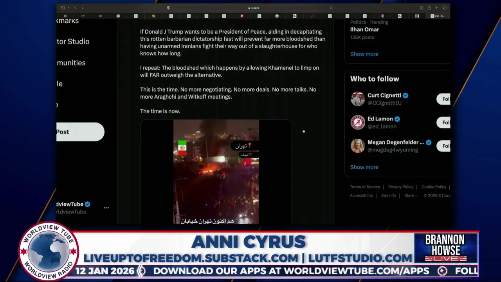
Task: Open the share icon in browser toolbar
Action: (x=429, y=8)
